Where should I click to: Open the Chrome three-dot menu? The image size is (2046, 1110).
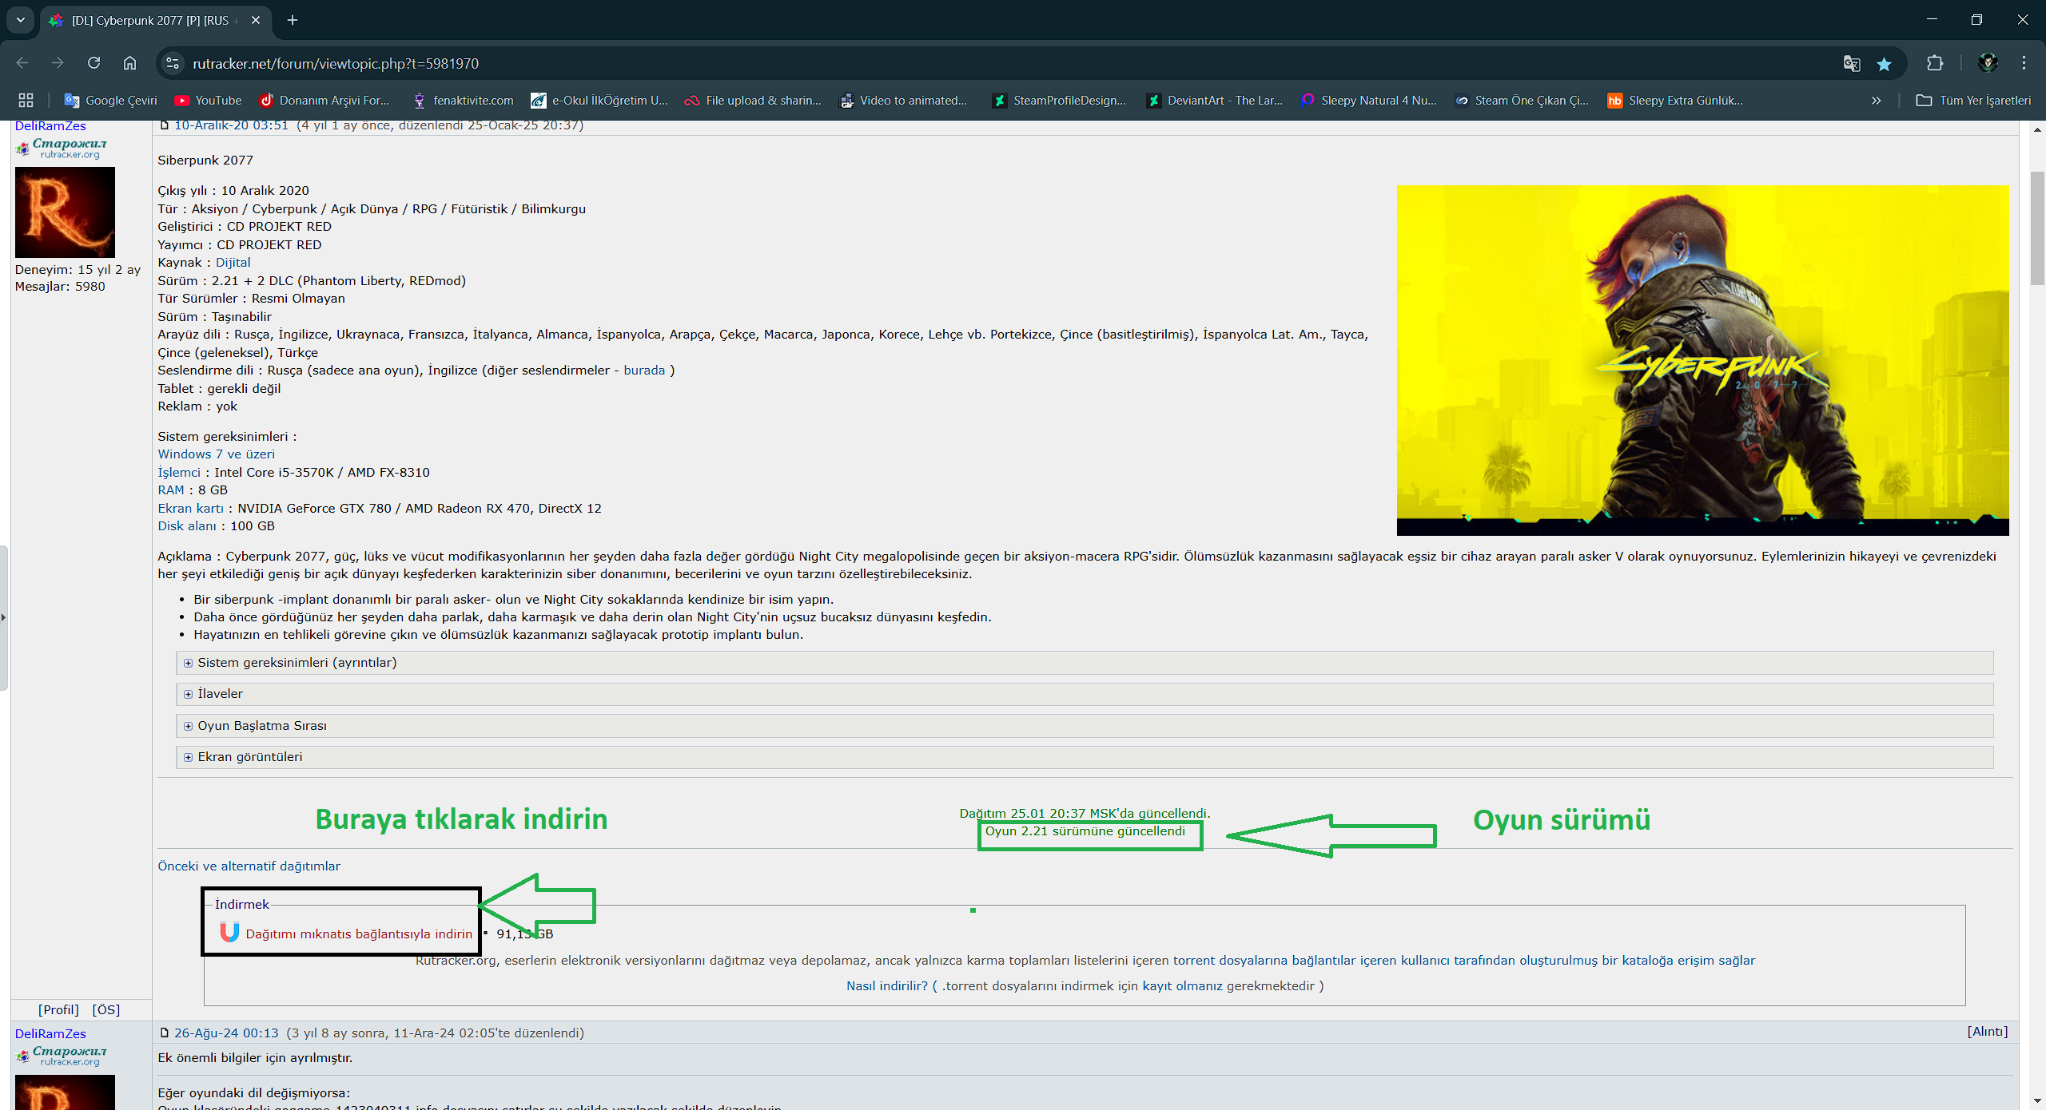pyautogui.click(x=2024, y=63)
